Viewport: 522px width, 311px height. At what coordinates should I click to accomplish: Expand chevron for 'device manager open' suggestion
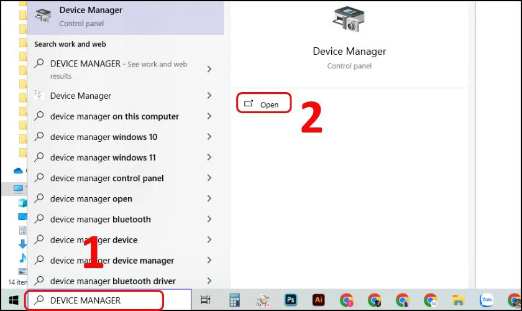coord(209,199)
